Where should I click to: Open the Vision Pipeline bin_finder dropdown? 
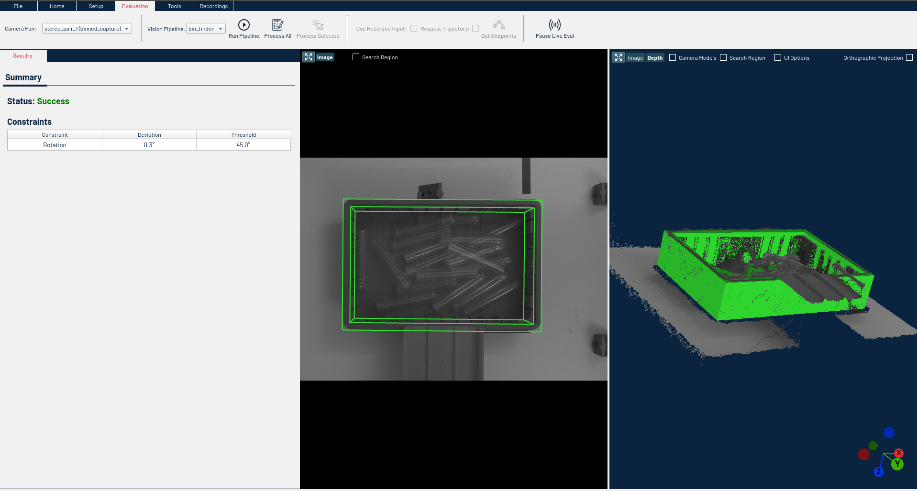coord(221,28)
